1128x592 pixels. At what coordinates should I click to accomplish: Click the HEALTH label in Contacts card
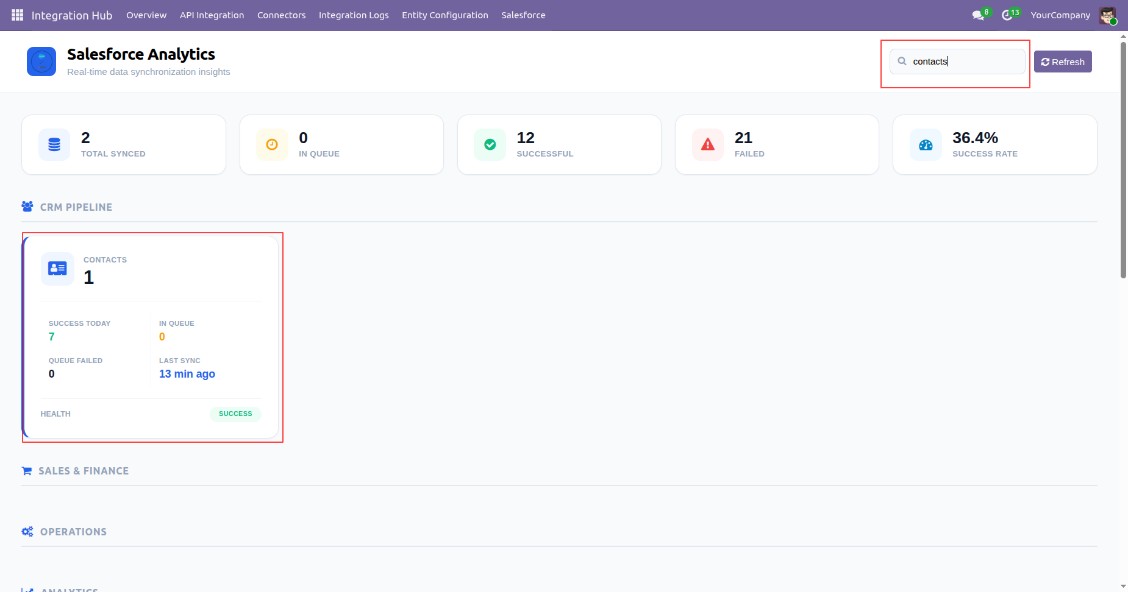[55, 414]
